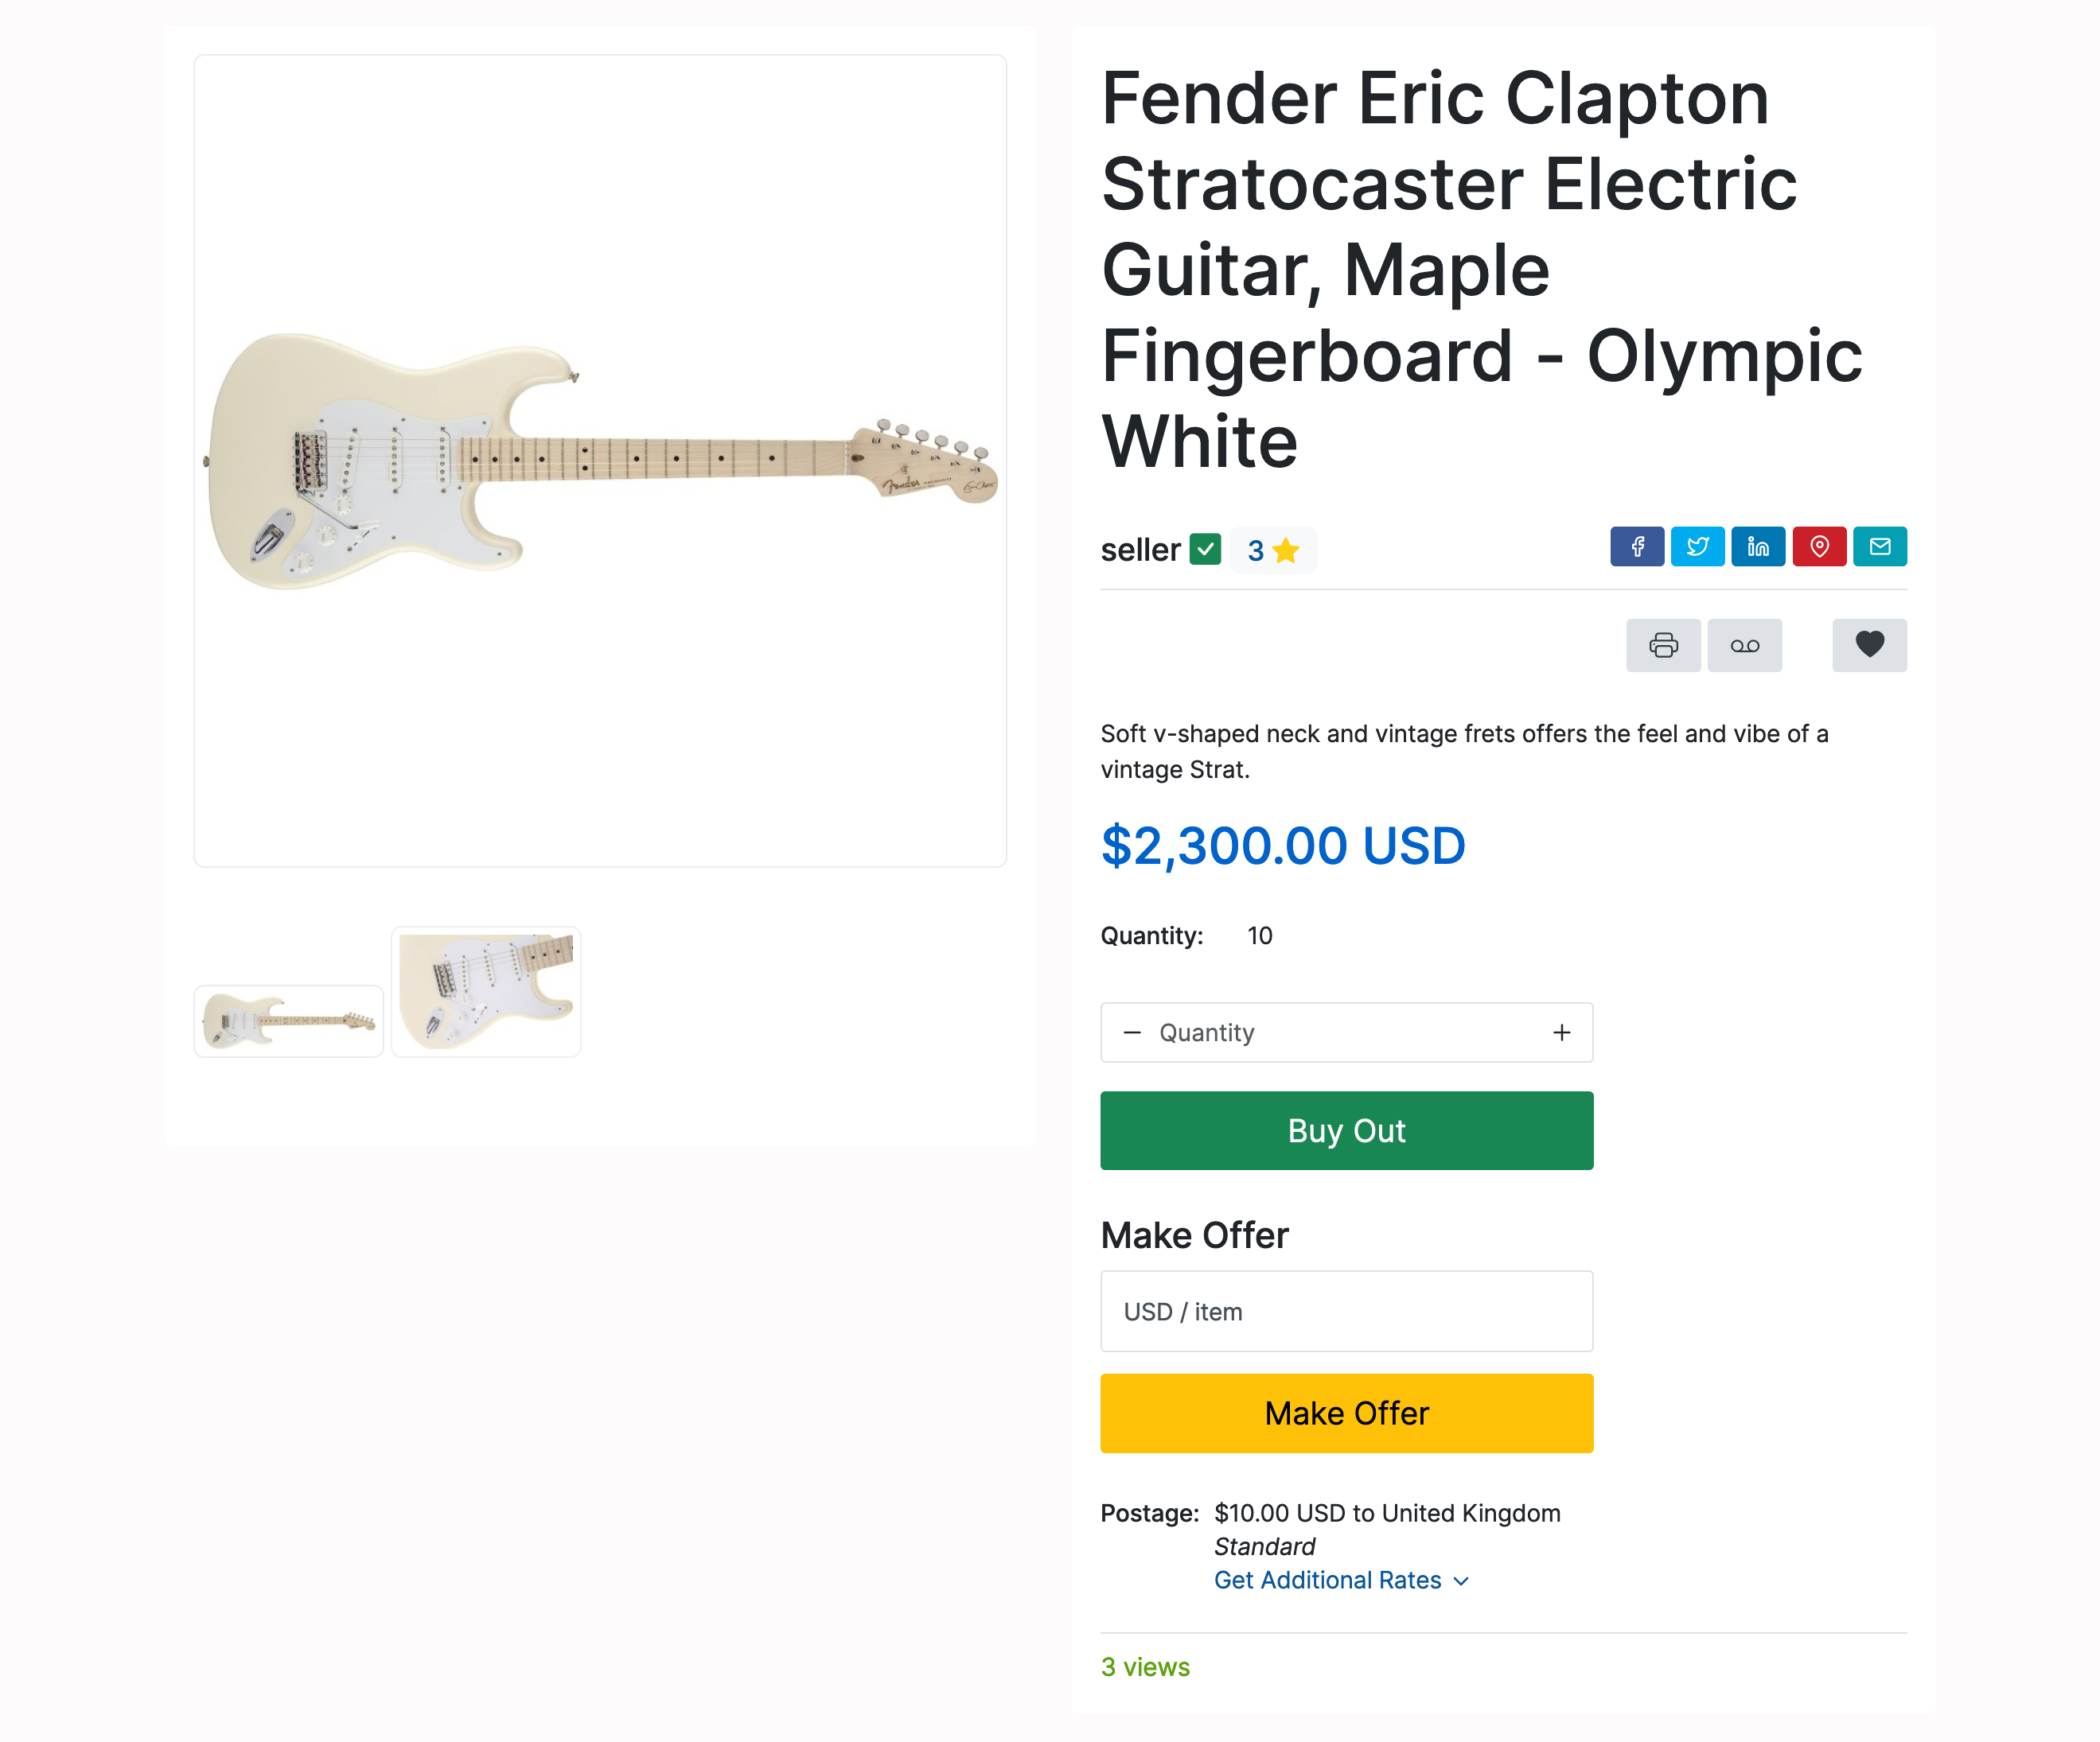
Task: Share listing on LinkedIn
Action: tap(1758, 546)
